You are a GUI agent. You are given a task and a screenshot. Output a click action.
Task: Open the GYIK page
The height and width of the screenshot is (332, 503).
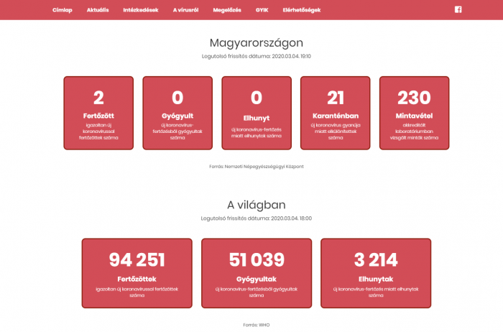point(262,10)
